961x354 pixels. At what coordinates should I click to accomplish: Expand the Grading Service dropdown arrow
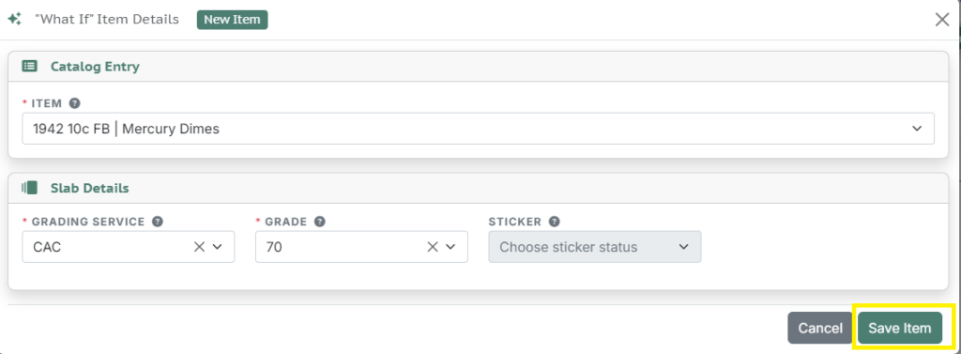(218, 247)
